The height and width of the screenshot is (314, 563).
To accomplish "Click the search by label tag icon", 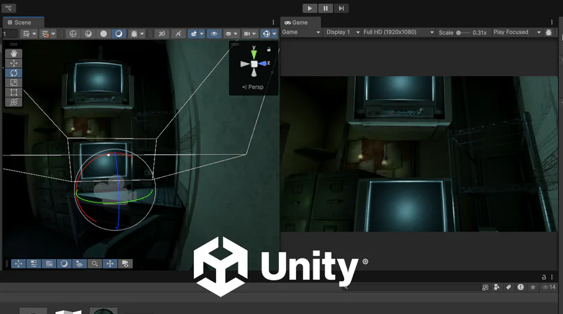I will click(x=509, y=287).
